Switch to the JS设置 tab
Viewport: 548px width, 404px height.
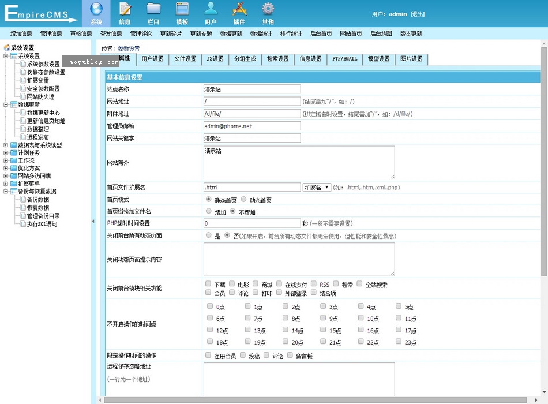click(x=215, y=59)
